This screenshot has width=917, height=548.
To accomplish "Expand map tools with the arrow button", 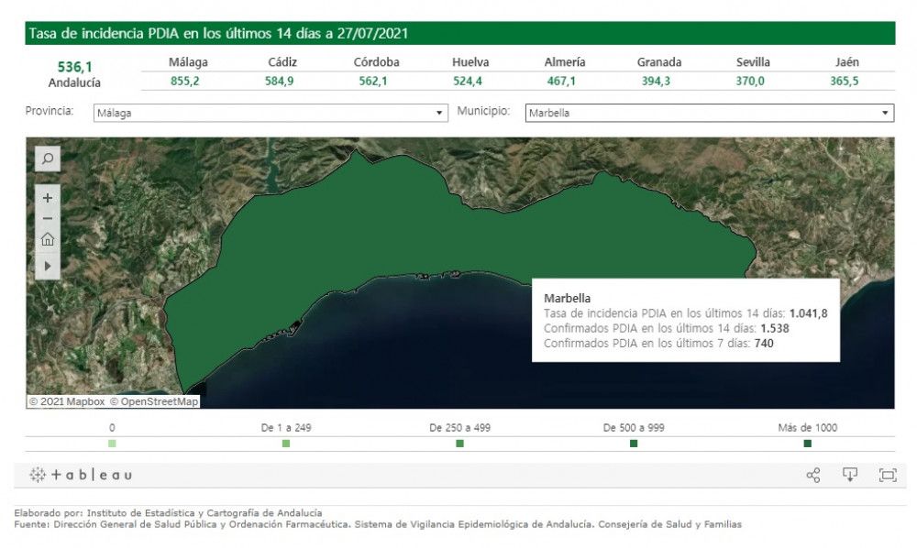I will pyautogui.click(x=48, y=266).
